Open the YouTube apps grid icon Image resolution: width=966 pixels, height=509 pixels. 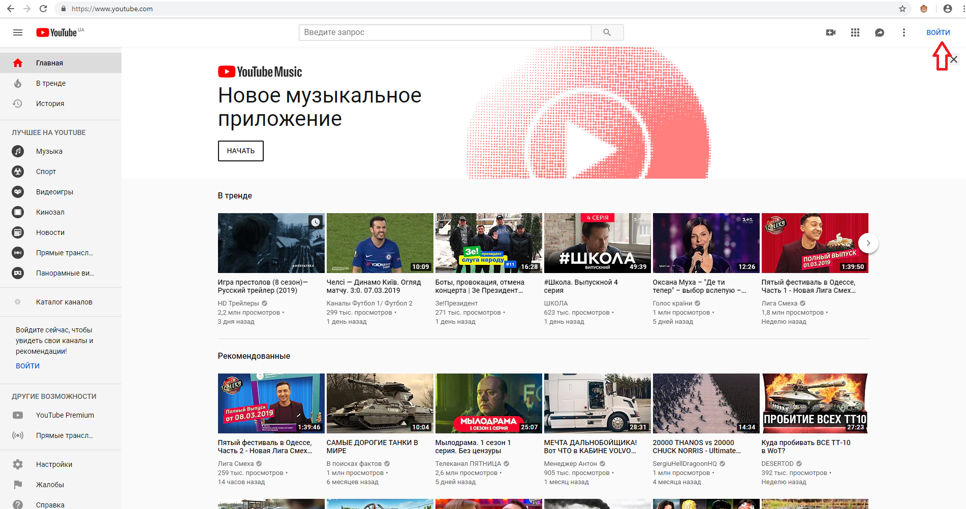click(x=855, y=32)
